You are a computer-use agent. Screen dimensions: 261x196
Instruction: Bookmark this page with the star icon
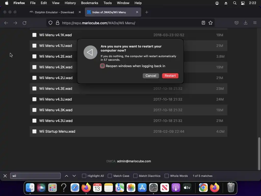point(211,23)
